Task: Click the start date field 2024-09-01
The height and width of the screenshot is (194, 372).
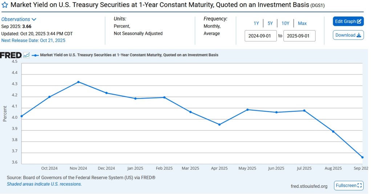Action: 260,36
